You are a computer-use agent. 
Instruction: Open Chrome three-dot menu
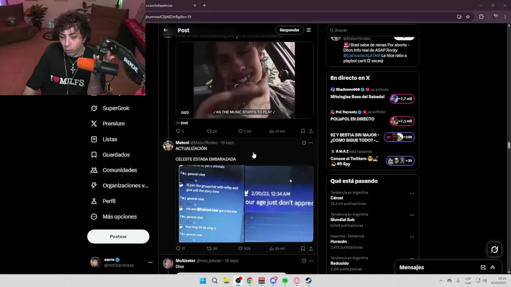(x=505, y=17)
